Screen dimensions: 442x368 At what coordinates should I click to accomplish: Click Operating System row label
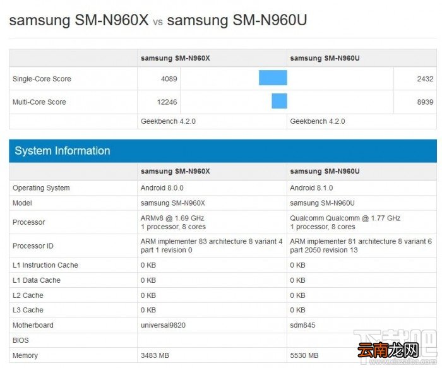(x=41, y=188)
